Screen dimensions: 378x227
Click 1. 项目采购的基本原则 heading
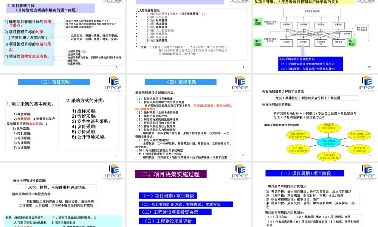[30, 104]
